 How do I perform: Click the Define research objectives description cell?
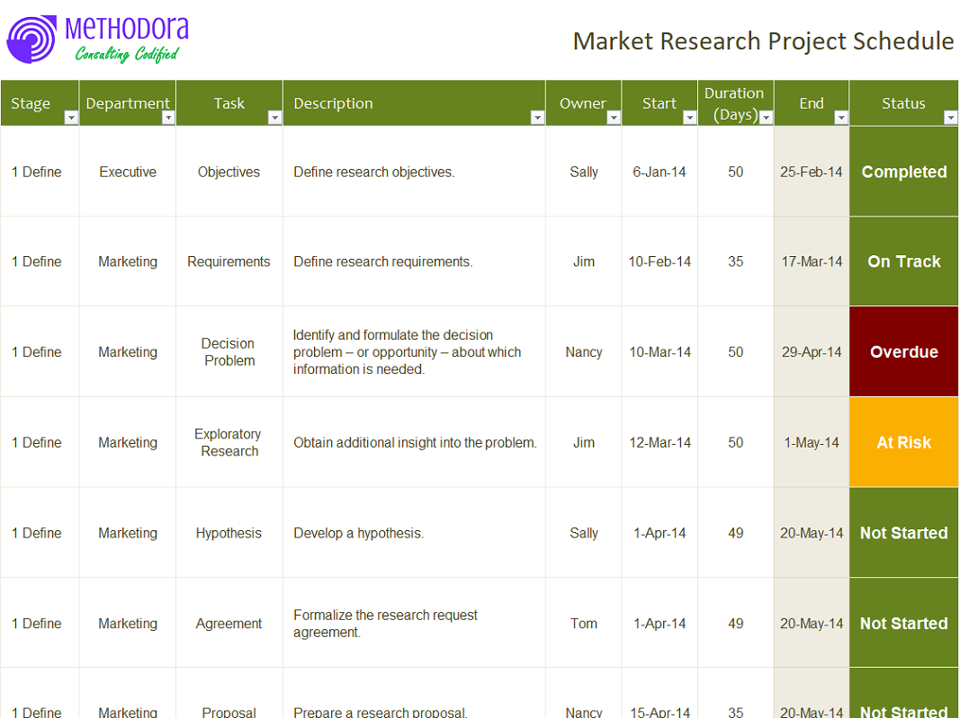pyautogui.click(x=414, y=172)
